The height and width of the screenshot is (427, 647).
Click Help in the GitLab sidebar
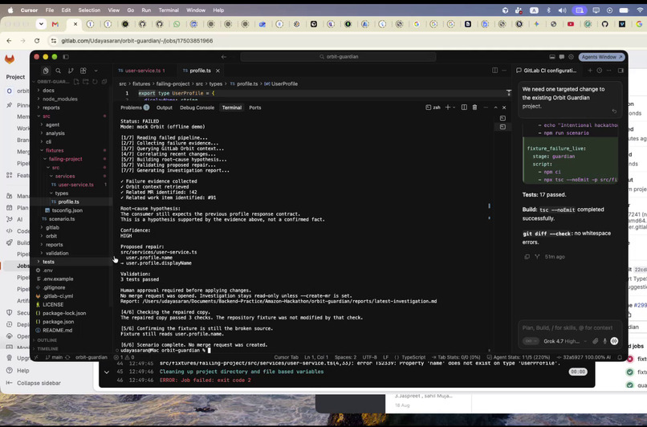coord(22,371)
